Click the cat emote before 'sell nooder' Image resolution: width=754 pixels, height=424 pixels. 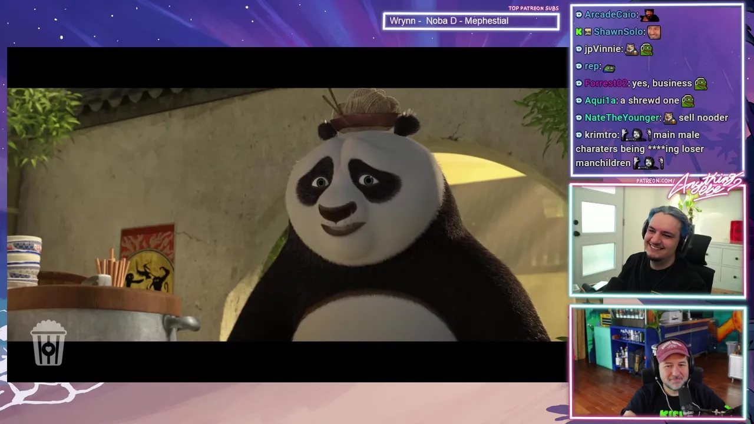coord(670,118)
